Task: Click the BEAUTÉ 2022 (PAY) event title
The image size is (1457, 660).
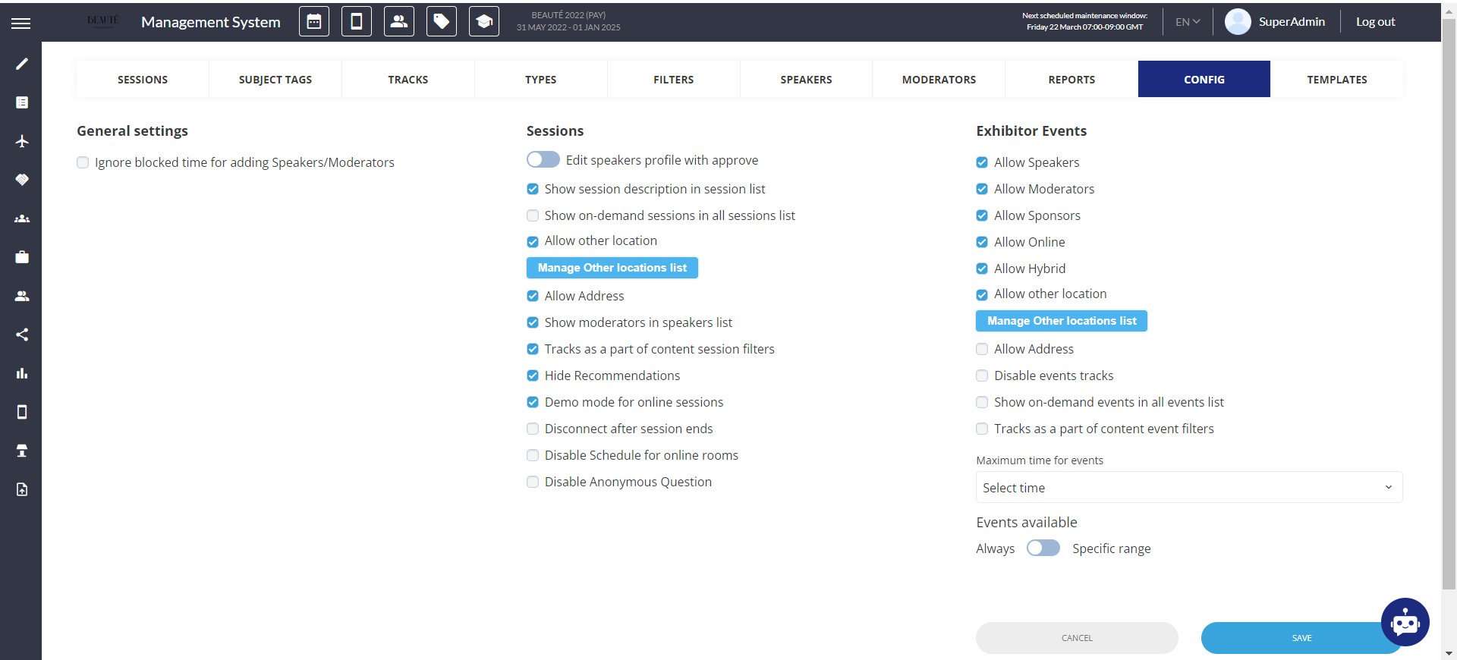Action: [x=568, y=15]
